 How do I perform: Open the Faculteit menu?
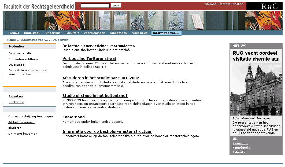(72, 33)
